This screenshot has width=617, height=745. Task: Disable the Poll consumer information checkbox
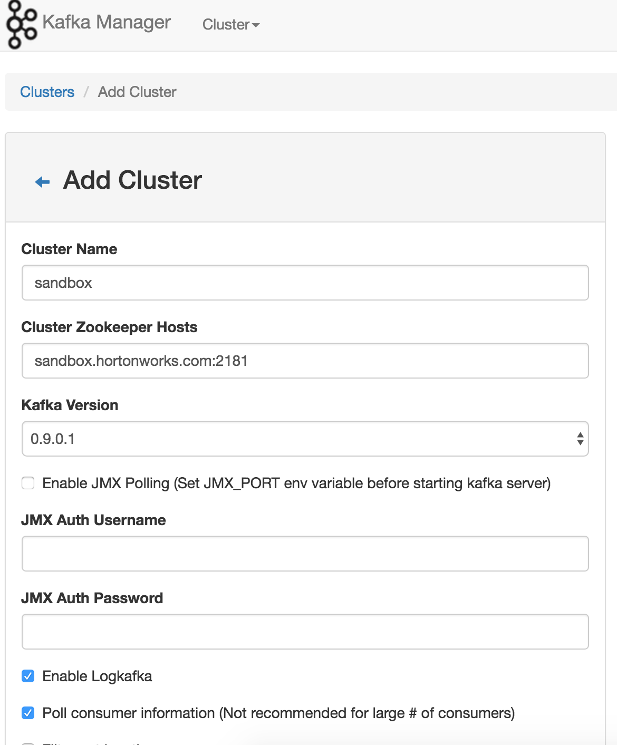tap(28, 713)
